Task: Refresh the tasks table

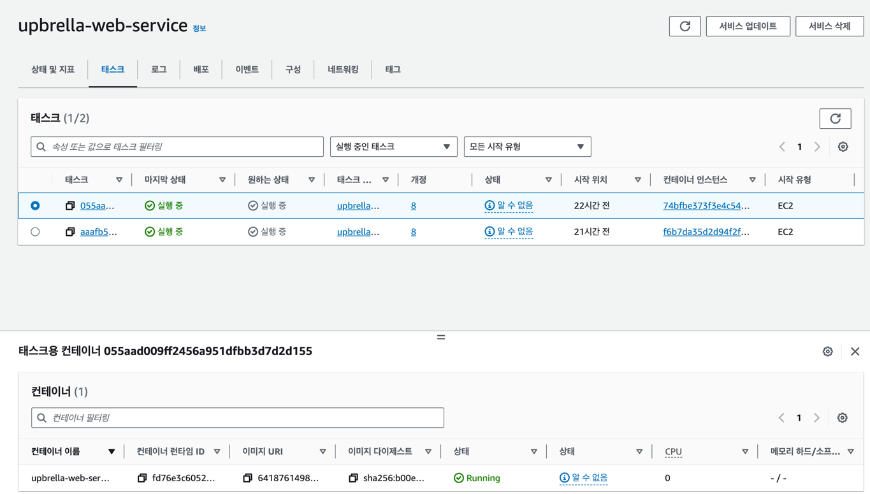Action: tap(835, 119)
